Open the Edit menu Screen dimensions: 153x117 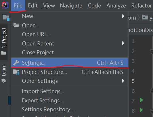pos(33,5)
